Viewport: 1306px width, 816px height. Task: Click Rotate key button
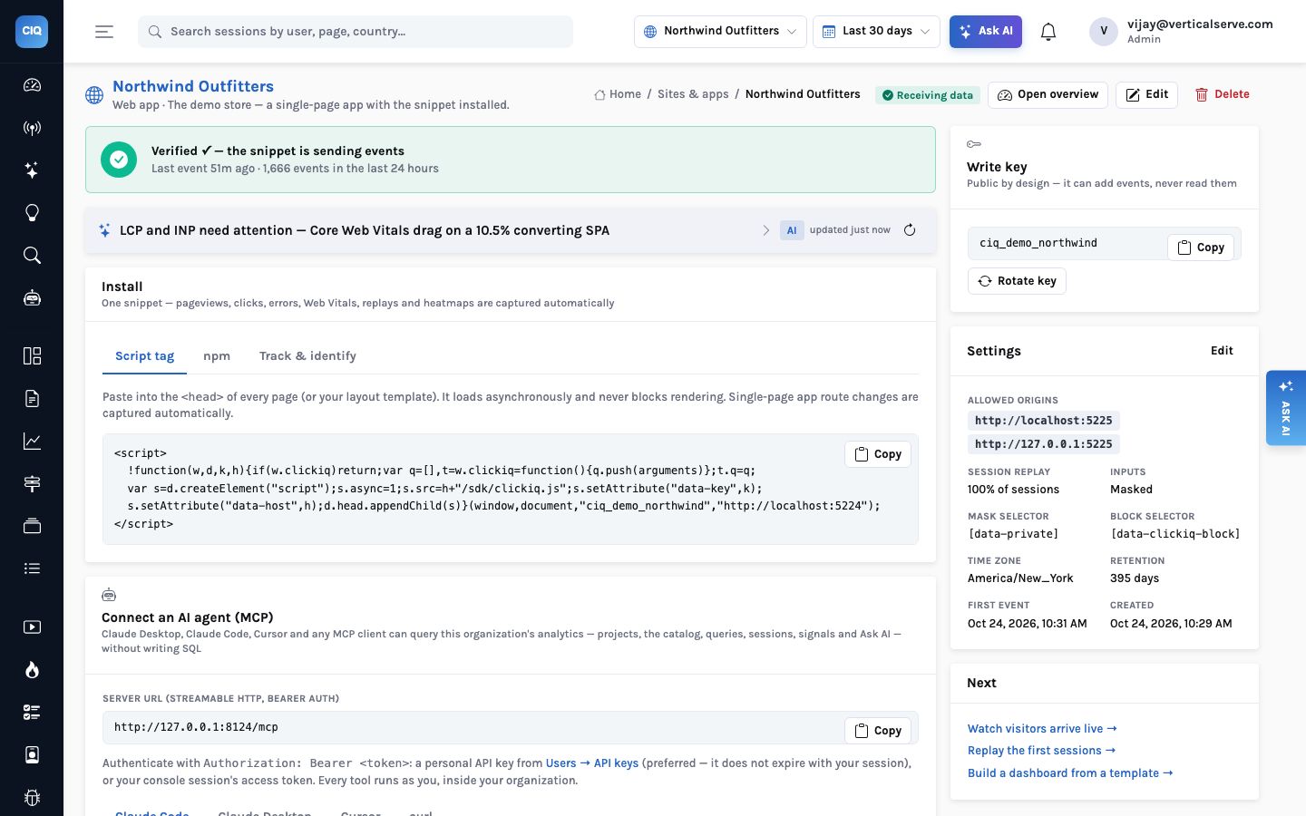(x=1017, y=281)
